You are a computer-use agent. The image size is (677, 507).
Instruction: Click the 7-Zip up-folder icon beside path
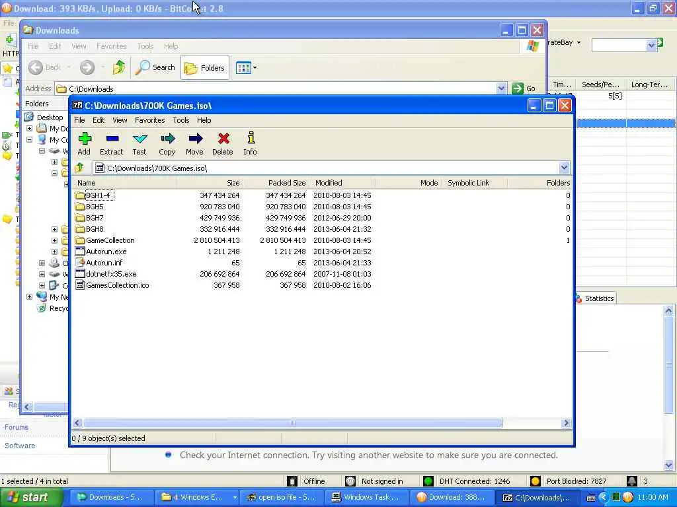[79, 168]
